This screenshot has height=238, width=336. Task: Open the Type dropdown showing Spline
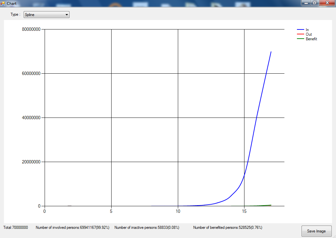47,14
